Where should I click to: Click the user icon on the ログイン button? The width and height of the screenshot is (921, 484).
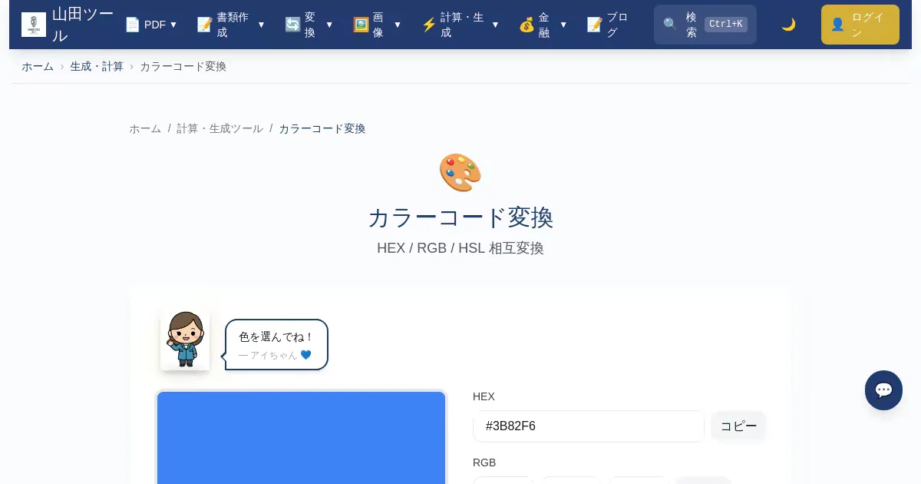(x=837, y=25)
